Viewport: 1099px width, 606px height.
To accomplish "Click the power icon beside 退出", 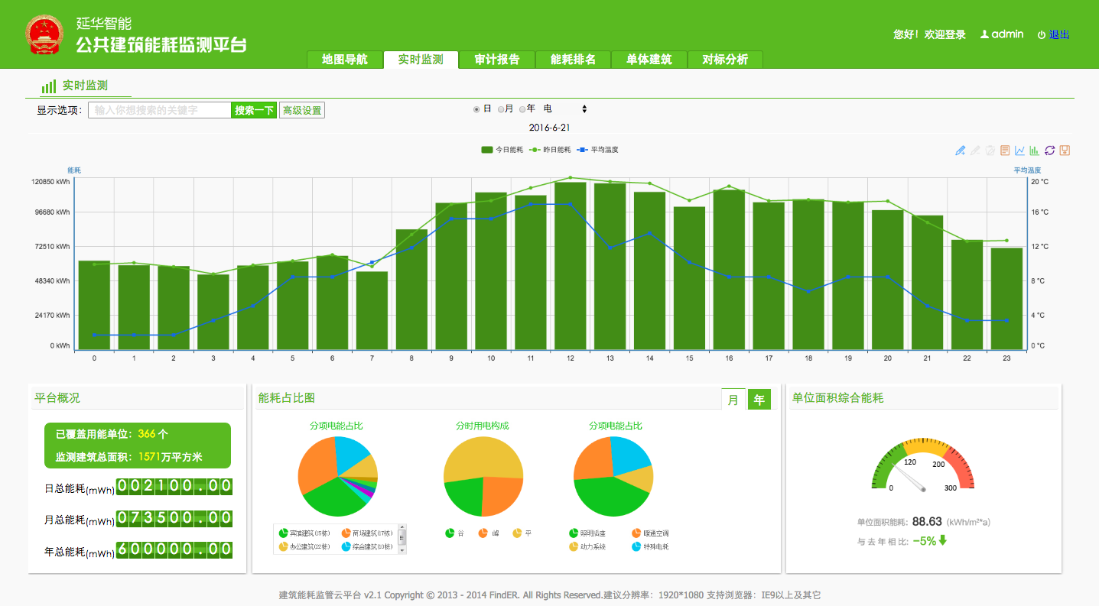I will 1041,35.
